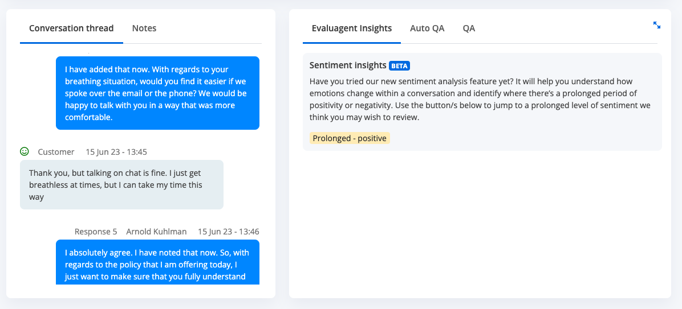Screen dimensions: 682x309
Task: Switch to the QA tab
Action: [x=469, y=28]
